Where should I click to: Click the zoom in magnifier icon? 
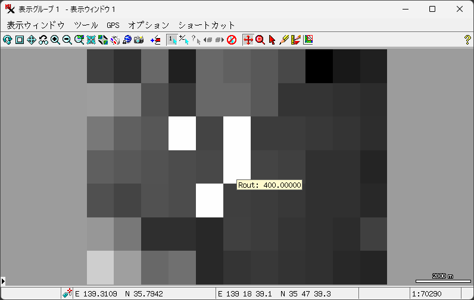55,40
